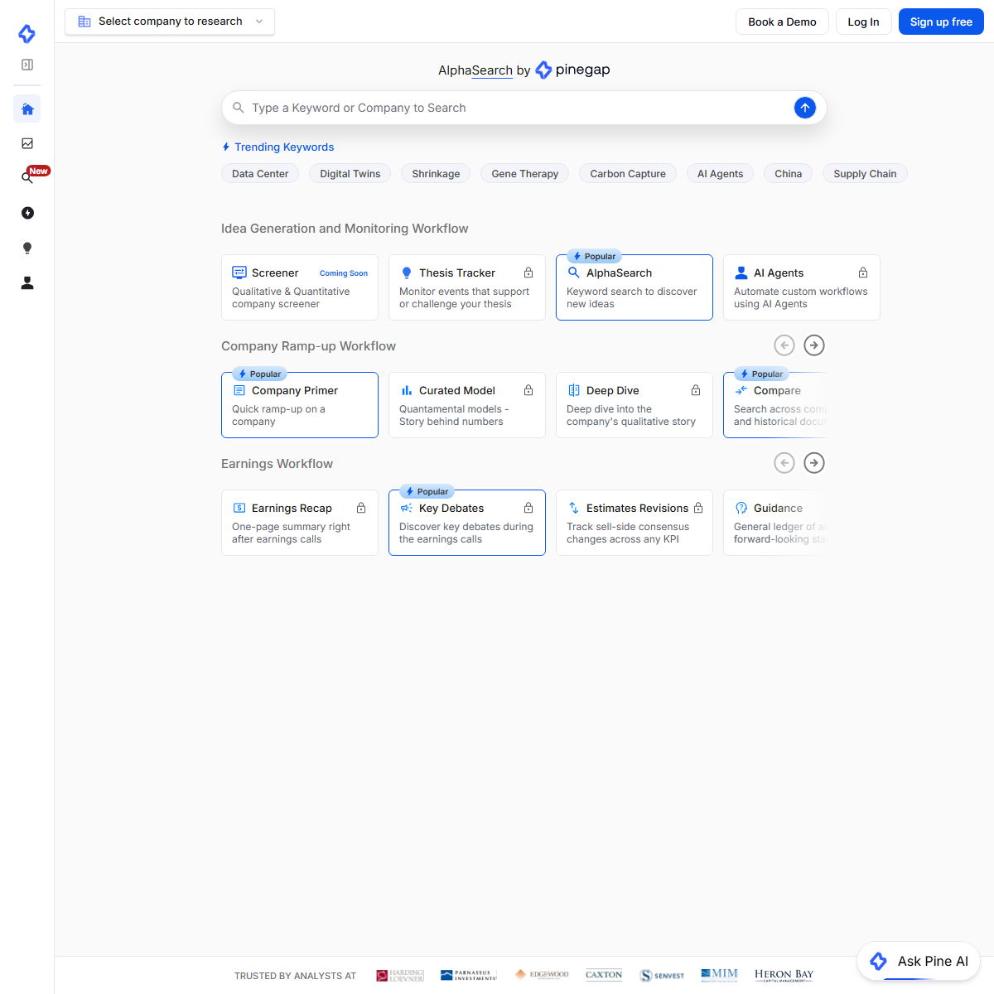This screenshot has height=994, width=994.
Task: Click the Company Primer document icon
Action: [239, 390]
